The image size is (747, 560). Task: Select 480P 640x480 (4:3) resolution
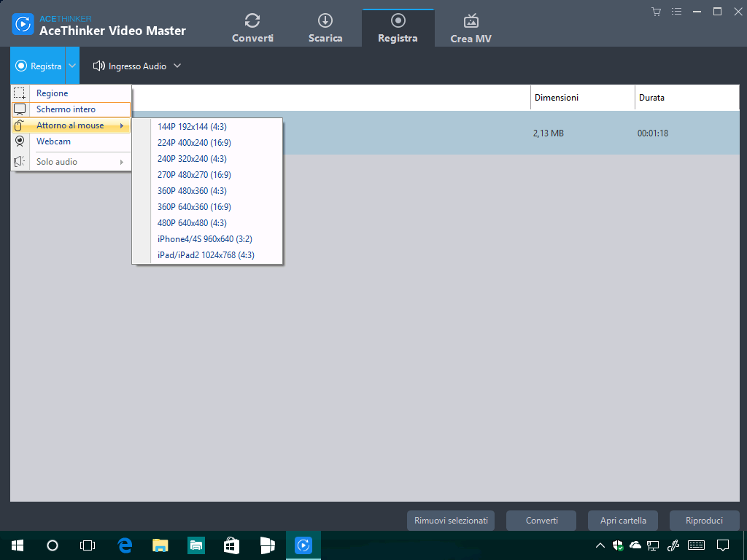point(207,223)
